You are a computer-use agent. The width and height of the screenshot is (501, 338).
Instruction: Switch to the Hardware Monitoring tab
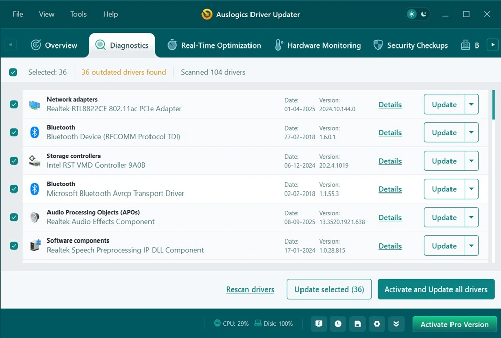(x=318, y=45)
